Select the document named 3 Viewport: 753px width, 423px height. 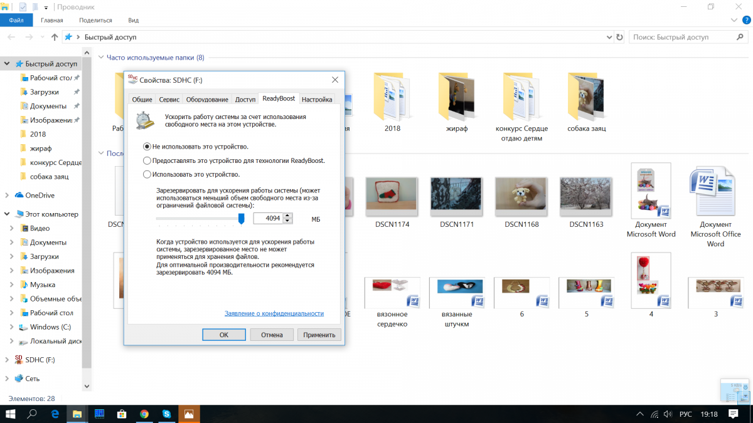click(715, 292)
